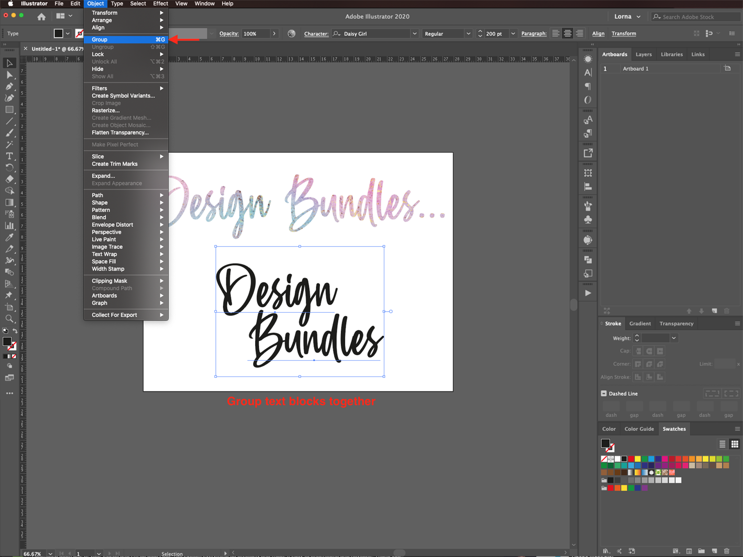
Task: Choose Rasterize... from Object menu
Action: [126, 111]
